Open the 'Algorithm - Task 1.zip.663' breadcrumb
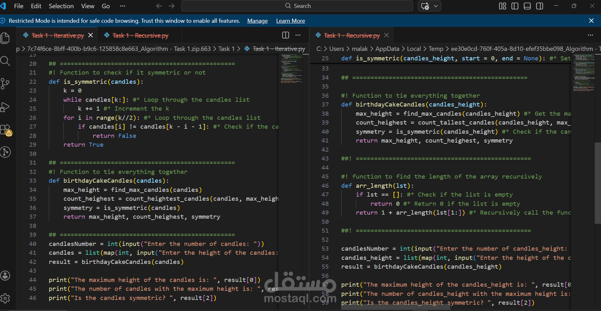 point(119,49)
